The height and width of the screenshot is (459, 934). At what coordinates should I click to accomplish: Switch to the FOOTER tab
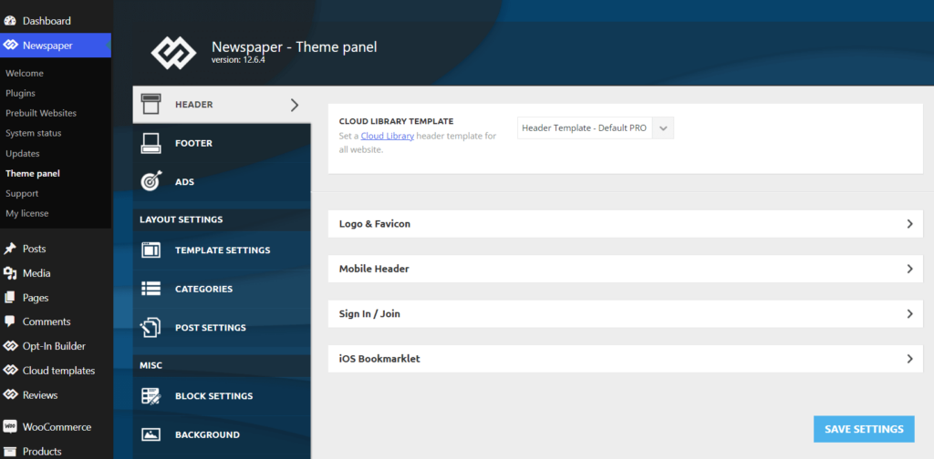[222, 143]
